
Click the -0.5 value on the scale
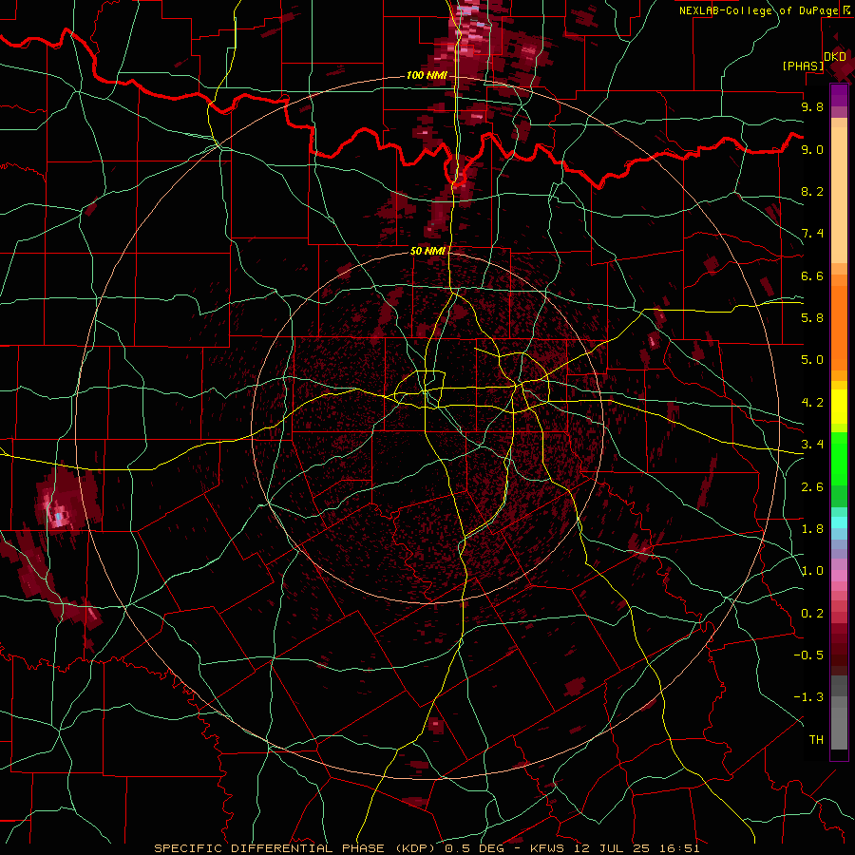tap(808, 655)
